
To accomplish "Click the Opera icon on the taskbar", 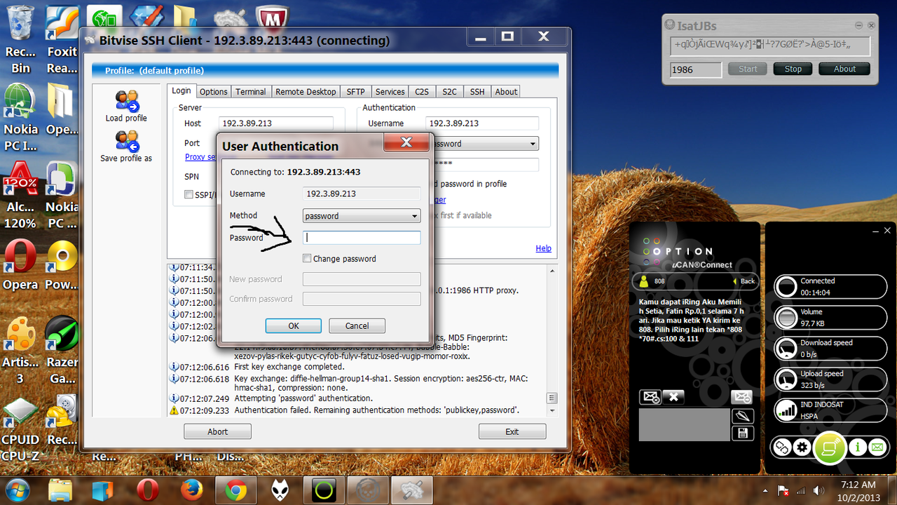I will click(x=147, y=491).
